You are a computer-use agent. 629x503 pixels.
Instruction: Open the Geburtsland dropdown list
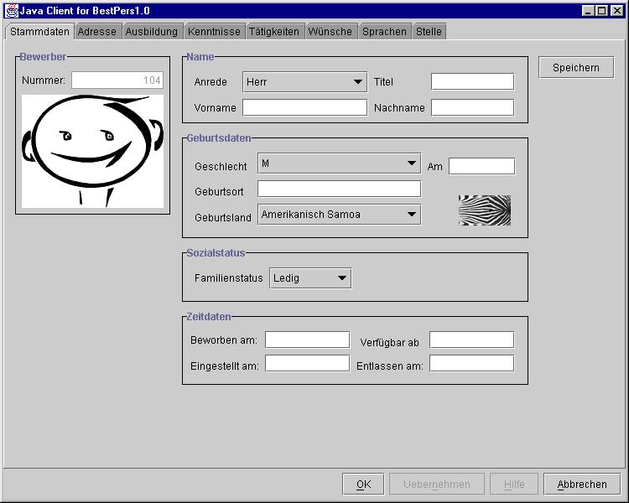point(339,215)
